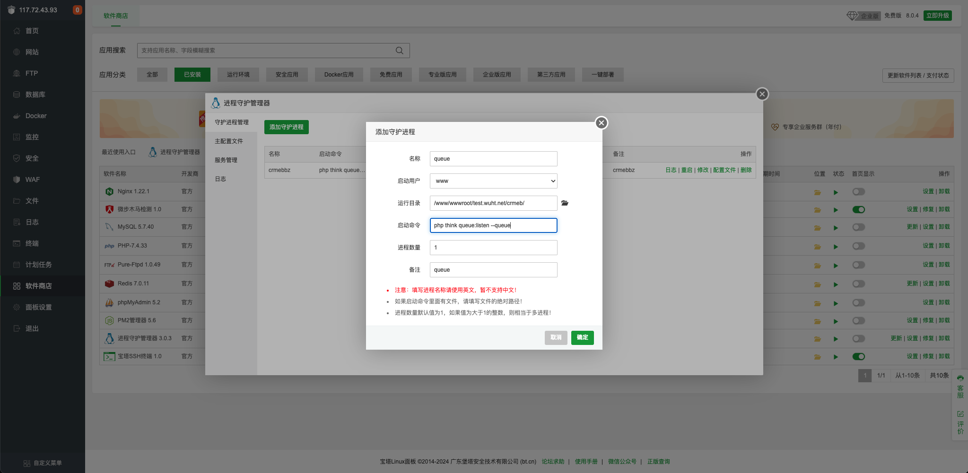Click the Nginx app icon in software list
Viewport: 968px width, 473px height.
[109, 191]
